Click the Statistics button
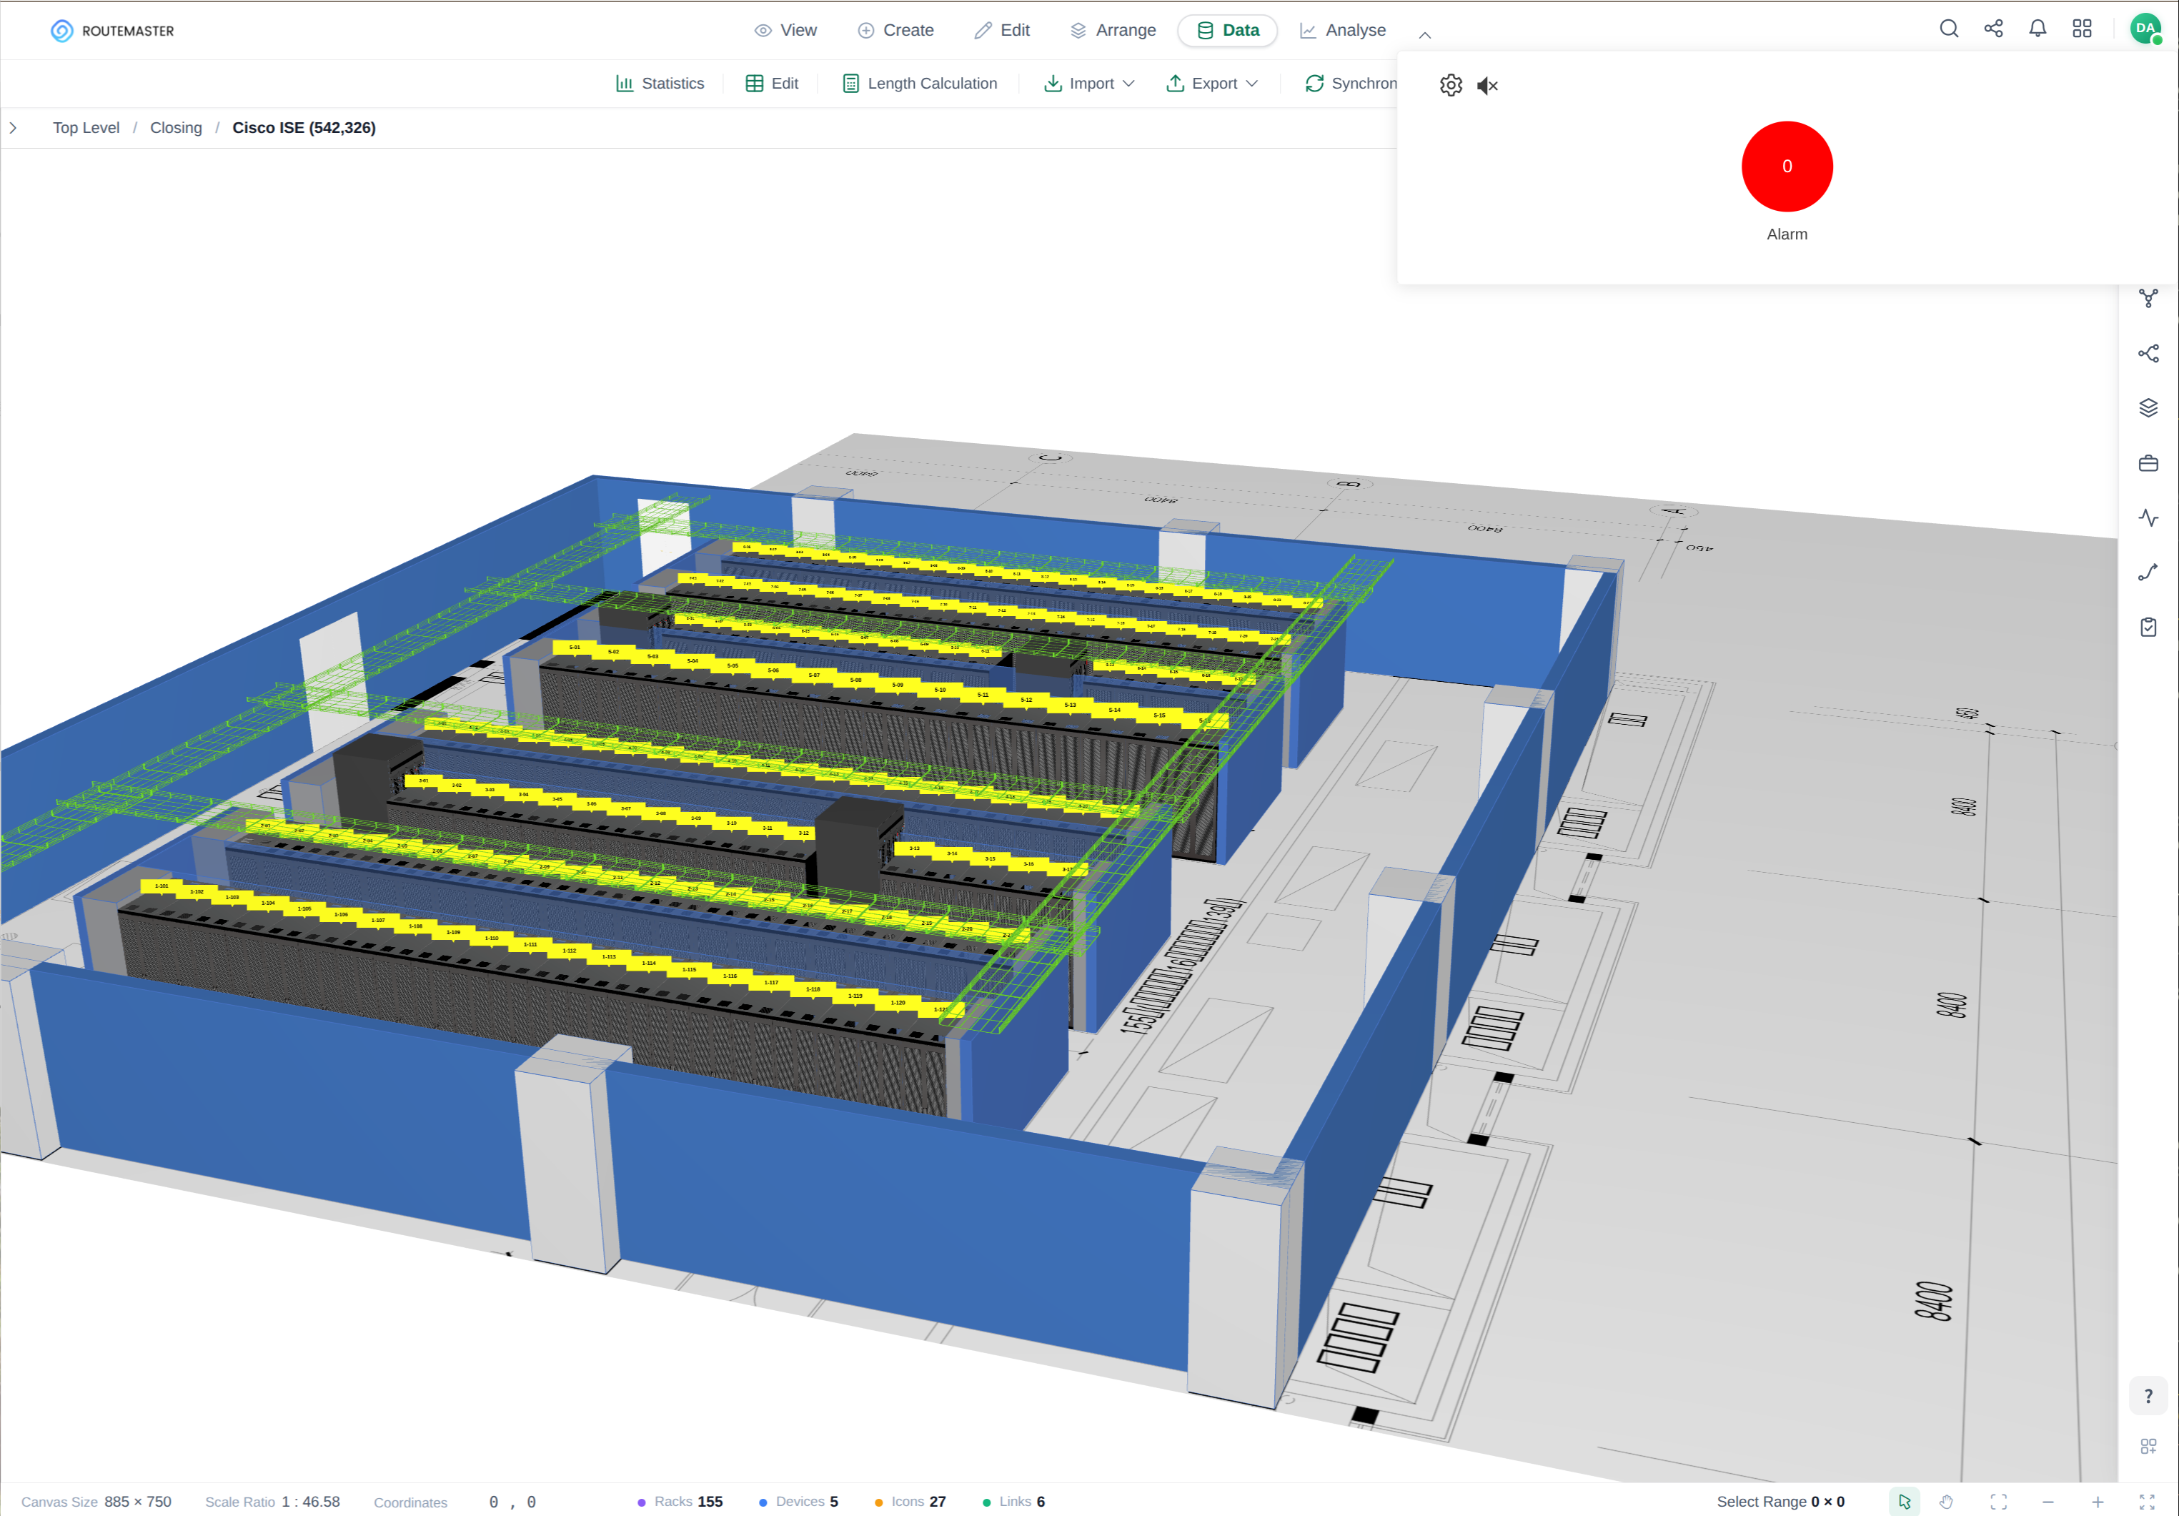Viewport: 2179px width, 1516px height. click(x=660, y=84)
